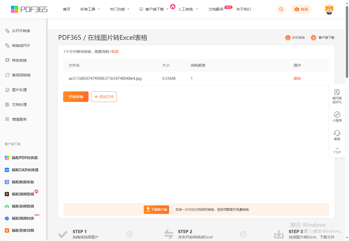Screen dimensions: 349x241
Task: Click the 福昕视频剪辑 app icon
Action: tap(7, 194)
